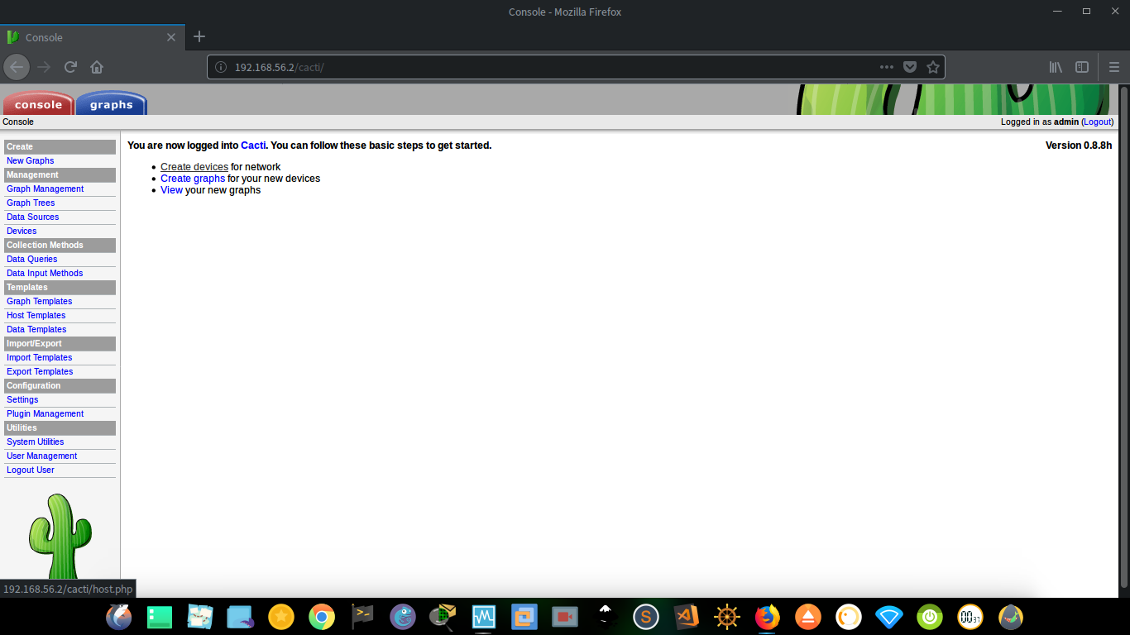This screenshot has width=1130, height=635.
Task: Open Graph Management in sidebar
Action: (x=45, y=189)
